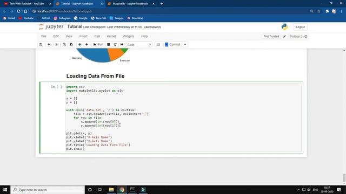
Task: Open the browser extensions puzzle icon
Action: coord(327,11)
